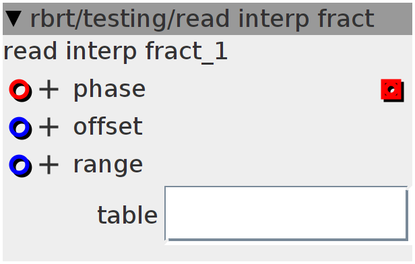Screen dimensions: 415x264
Task: Click inside the table text field
Action: point(286,213)
